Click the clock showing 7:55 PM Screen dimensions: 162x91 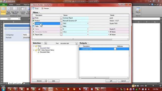(x=155, y=89)
